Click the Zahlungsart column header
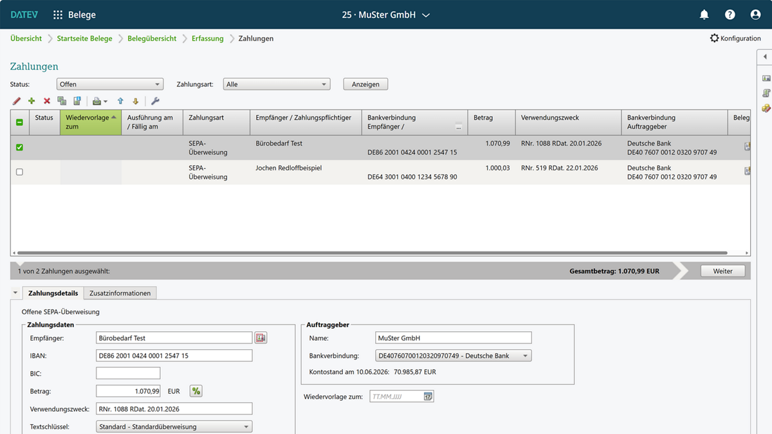772x434 pixels. (x=216, y=122)
